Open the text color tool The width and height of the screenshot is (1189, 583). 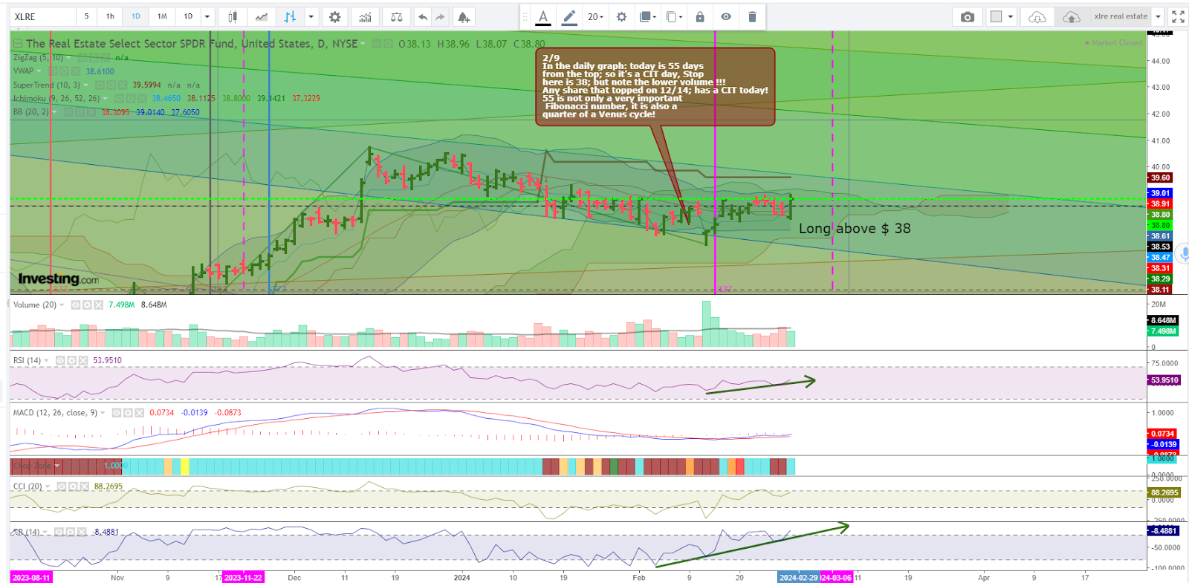(x=543, y=16)
